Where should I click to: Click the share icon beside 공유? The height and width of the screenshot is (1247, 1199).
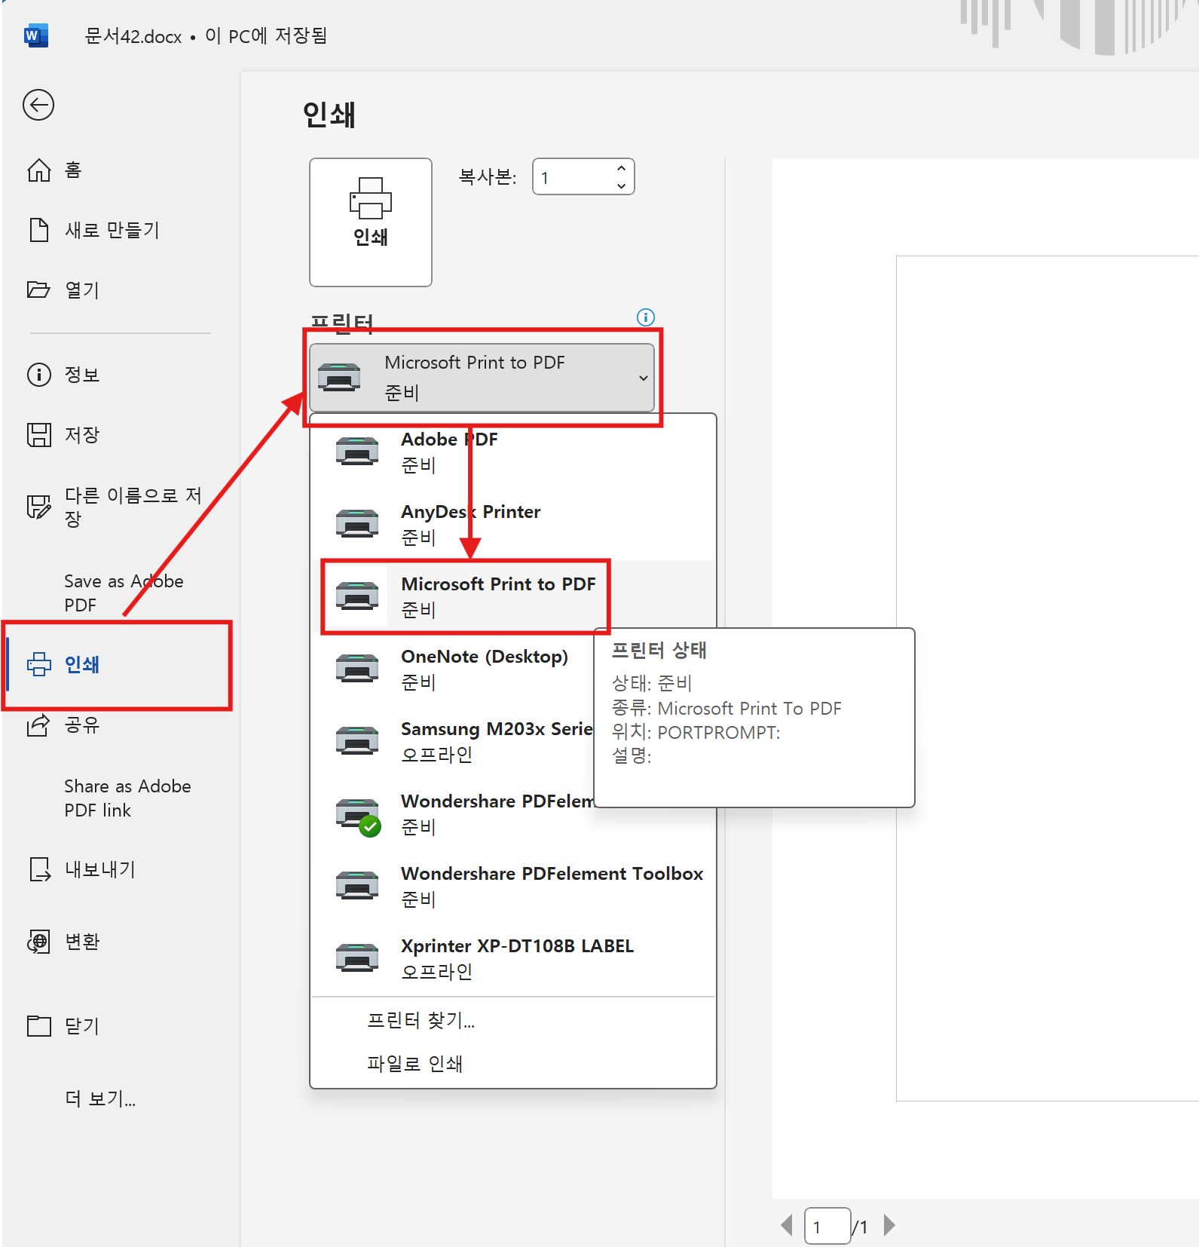point(39,725)
